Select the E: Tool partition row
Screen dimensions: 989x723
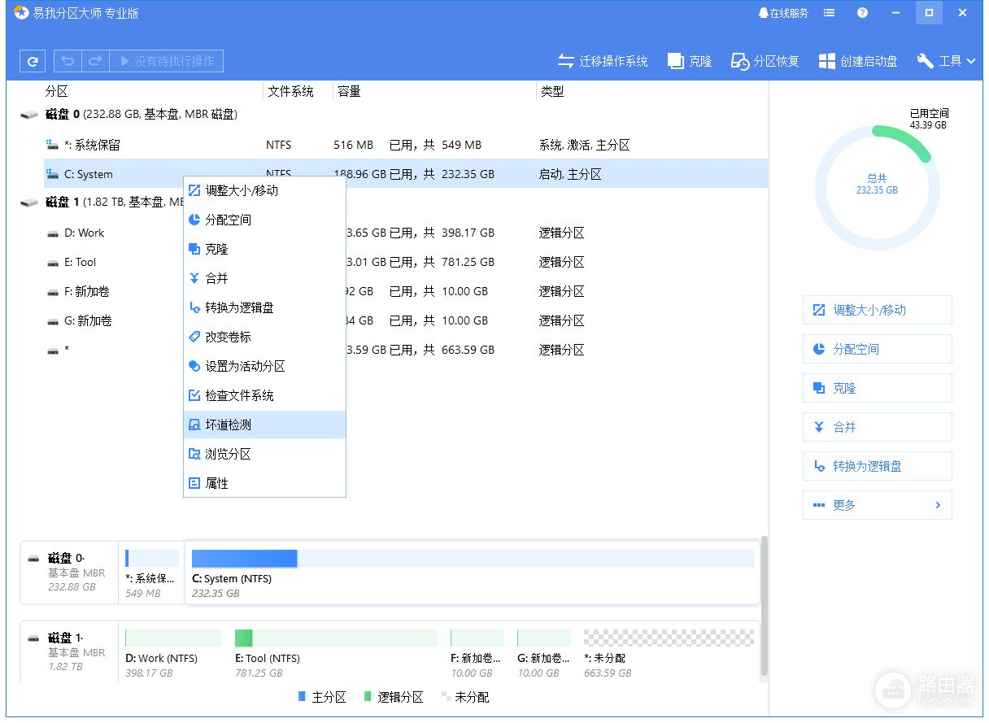click(81, 262)
